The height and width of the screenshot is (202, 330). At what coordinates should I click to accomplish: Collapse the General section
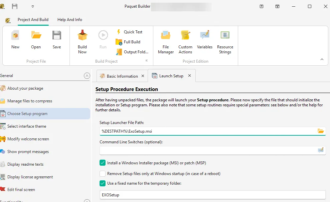coord(87,76)
